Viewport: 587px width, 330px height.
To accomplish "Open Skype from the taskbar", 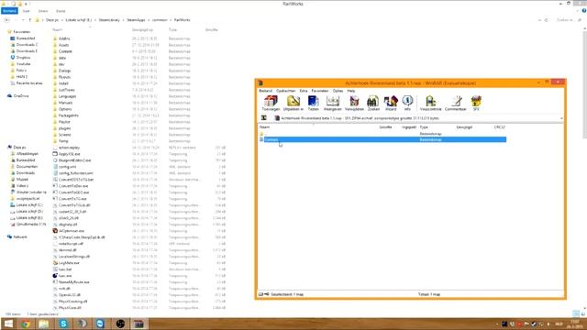I will pos(63,324).
